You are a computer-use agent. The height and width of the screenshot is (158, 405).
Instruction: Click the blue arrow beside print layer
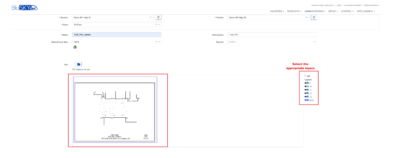pyautogui.click(x=305, y=100)
